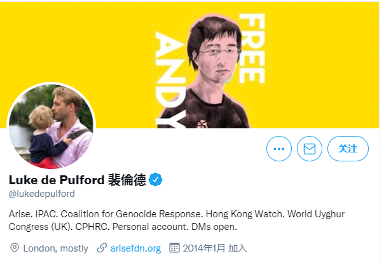Click the location pin icon
The width and height of the screenshot is (384, 263).
coord(15,248)
